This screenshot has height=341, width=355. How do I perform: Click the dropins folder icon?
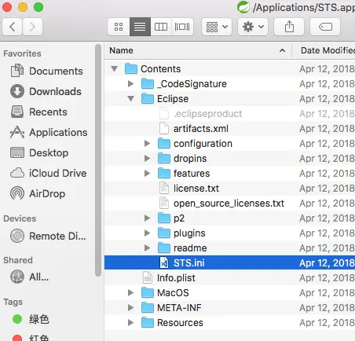pos(164,159)
